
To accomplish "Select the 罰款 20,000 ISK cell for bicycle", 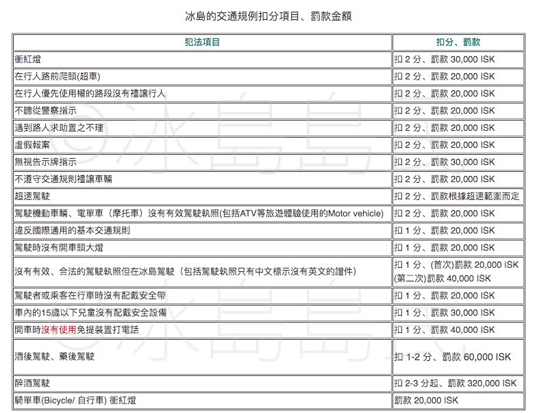I will pos(458,400).
